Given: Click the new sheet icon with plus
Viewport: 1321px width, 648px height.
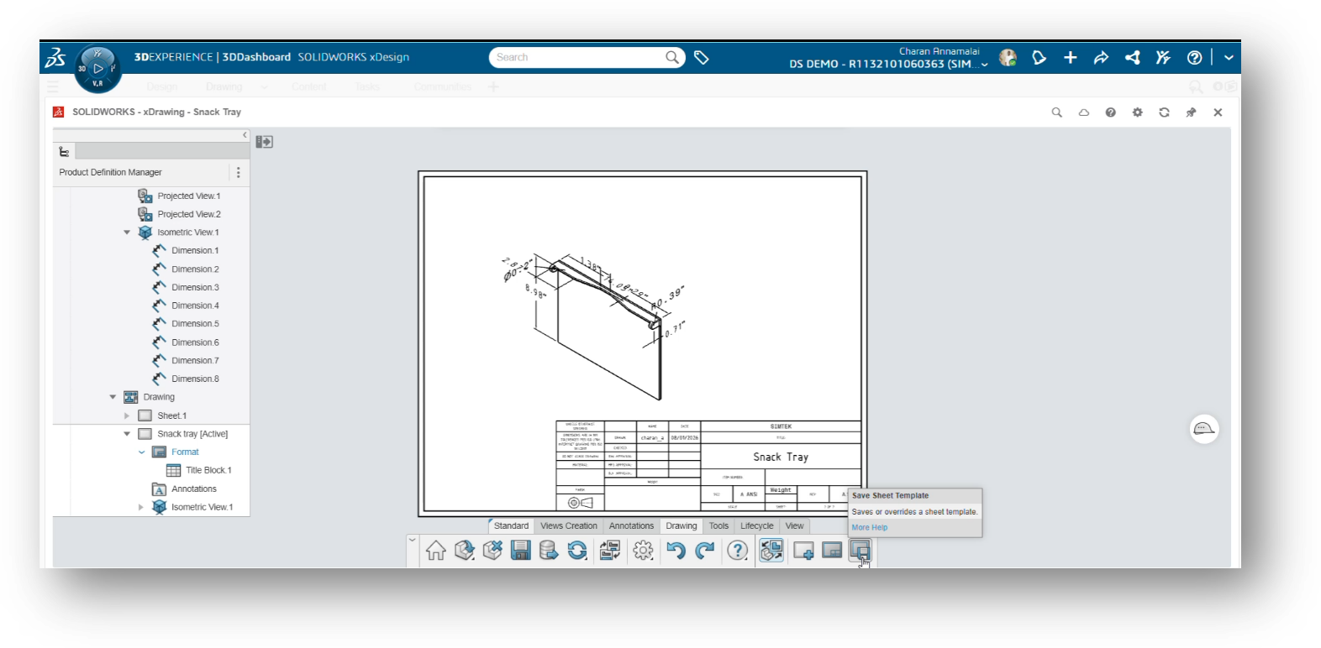Looking at the screenshot, I should tap(803, 551).
